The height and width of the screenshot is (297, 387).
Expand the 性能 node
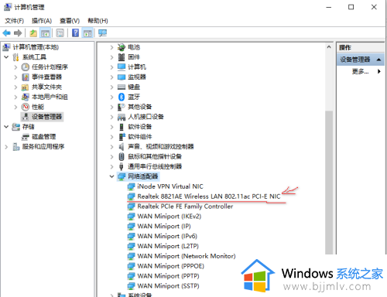tap(15, 107)
